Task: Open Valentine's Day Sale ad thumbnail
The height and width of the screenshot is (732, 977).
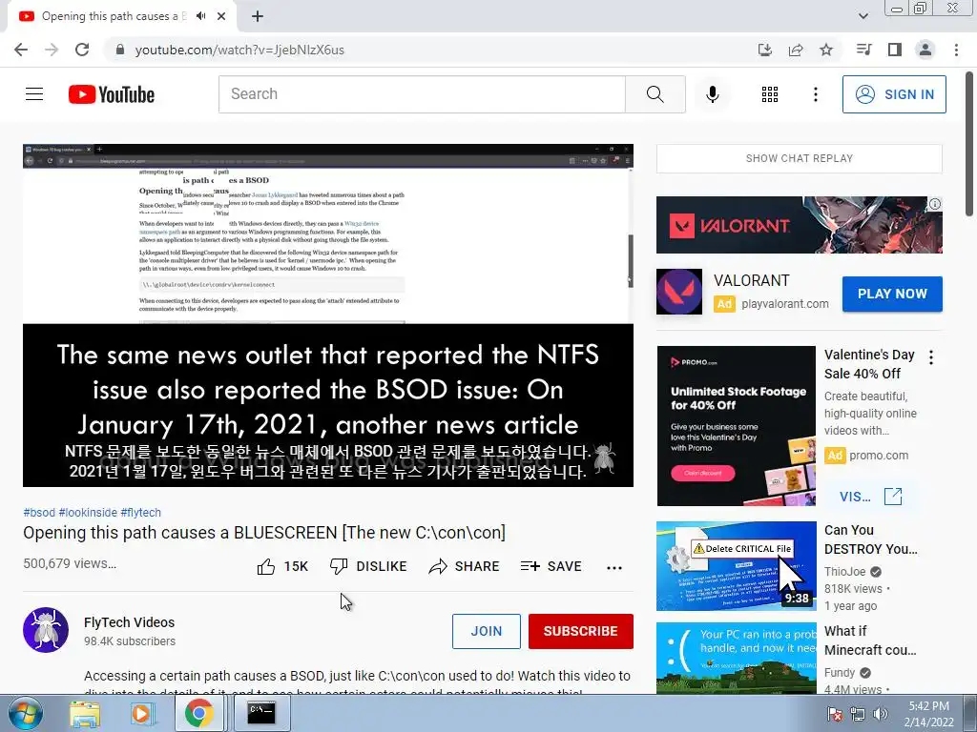Action: pos(736,426)
